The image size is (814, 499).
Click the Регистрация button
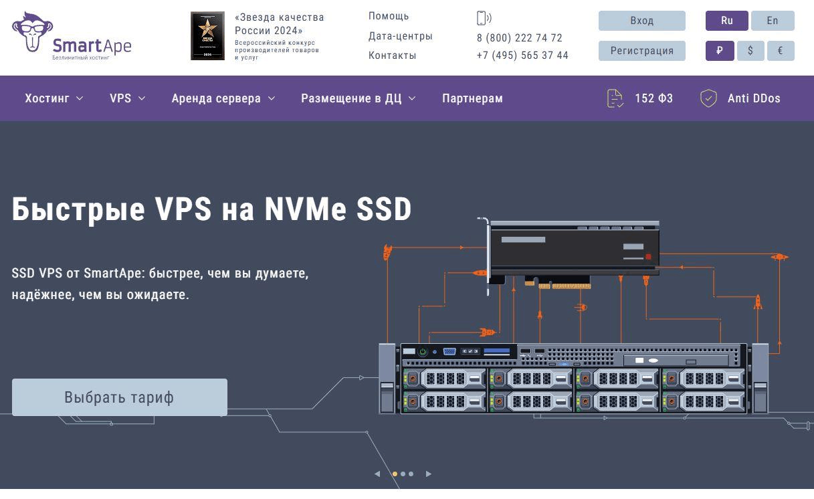click(642, 51)
